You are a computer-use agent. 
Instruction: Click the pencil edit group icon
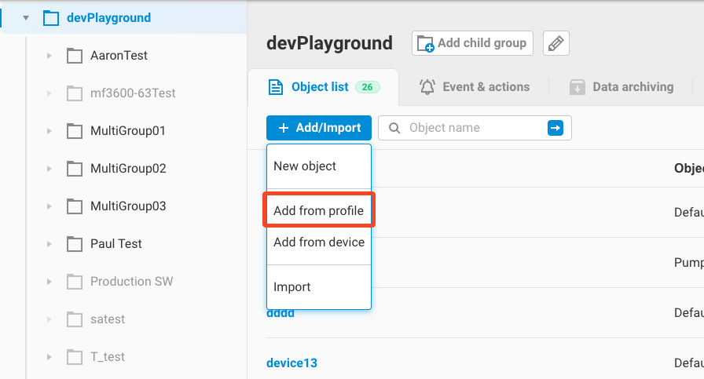coord(556,43)
